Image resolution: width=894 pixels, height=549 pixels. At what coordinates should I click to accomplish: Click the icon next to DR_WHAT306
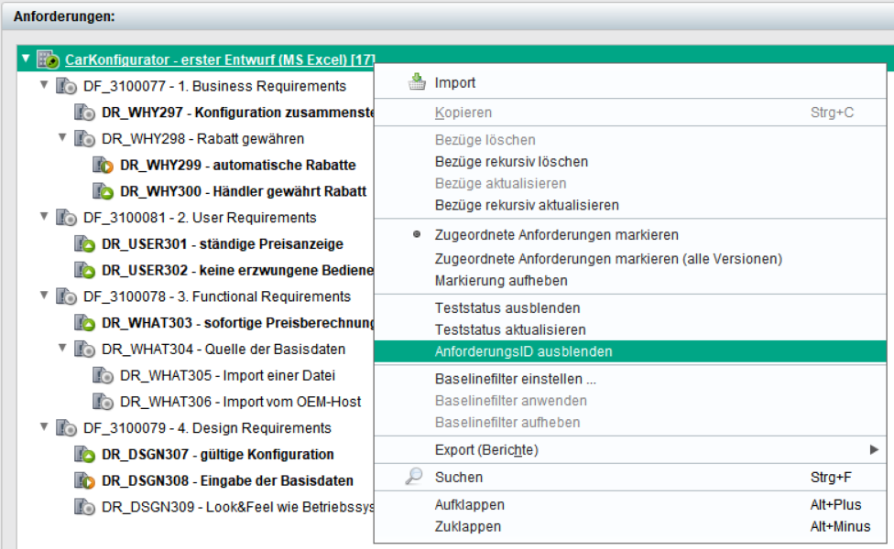pos(104,402)
